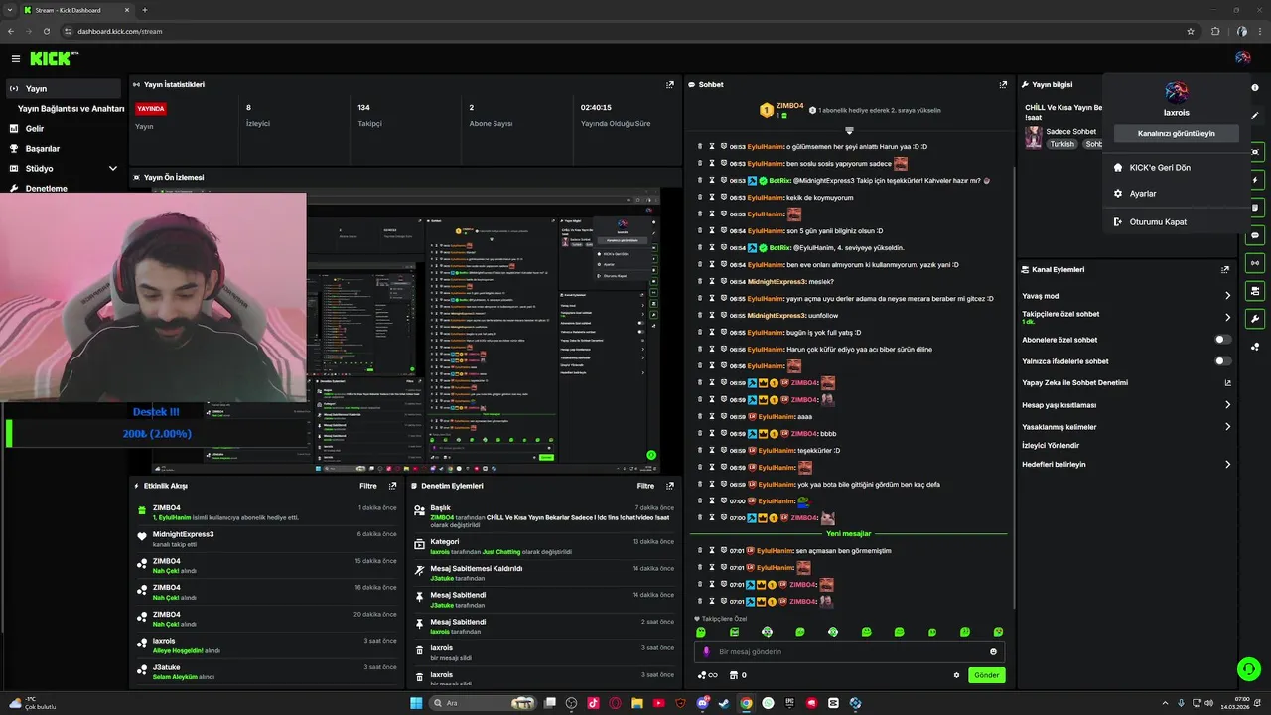1271x715 pixels.
Task: Click İzleyici Yönlendir option
Action: [x=1051, y=445]
